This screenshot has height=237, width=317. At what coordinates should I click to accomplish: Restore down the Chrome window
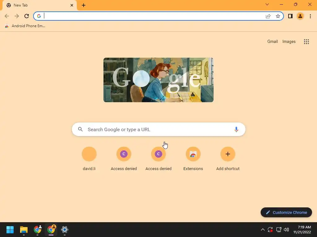tap(296, 4)
